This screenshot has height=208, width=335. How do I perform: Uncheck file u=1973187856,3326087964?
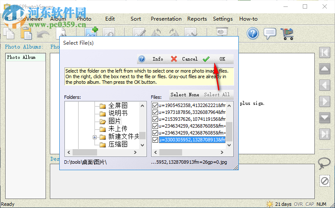[x=155, y=112]
